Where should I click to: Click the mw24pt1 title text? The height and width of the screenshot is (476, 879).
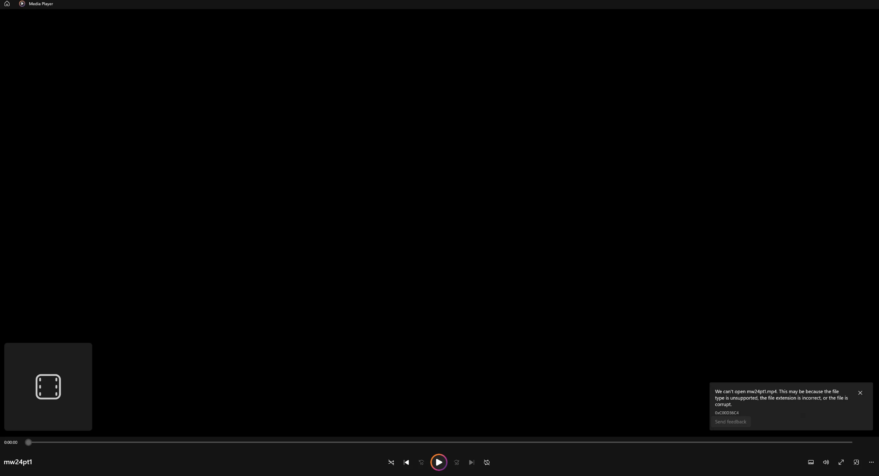coord(18,462)
